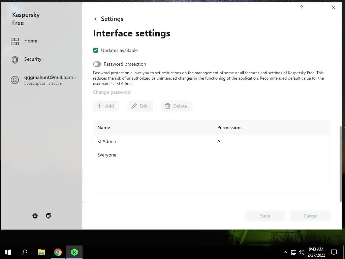Screen dimensions: 345x259
Task: Click the Subscription is active text
Action: pos(43,84)
